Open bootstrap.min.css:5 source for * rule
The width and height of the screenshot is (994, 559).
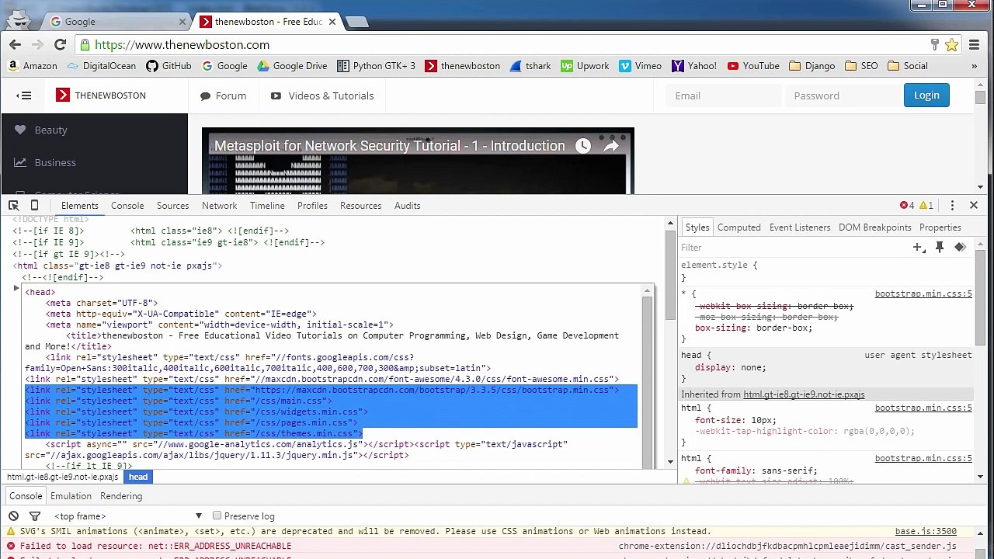[x=923, y=294]
